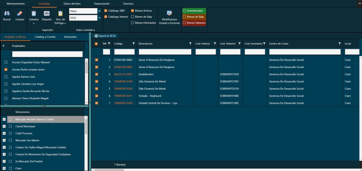Open asset code 74089500-0471
This screenshot has height=171, width=362.
(123, 96)
